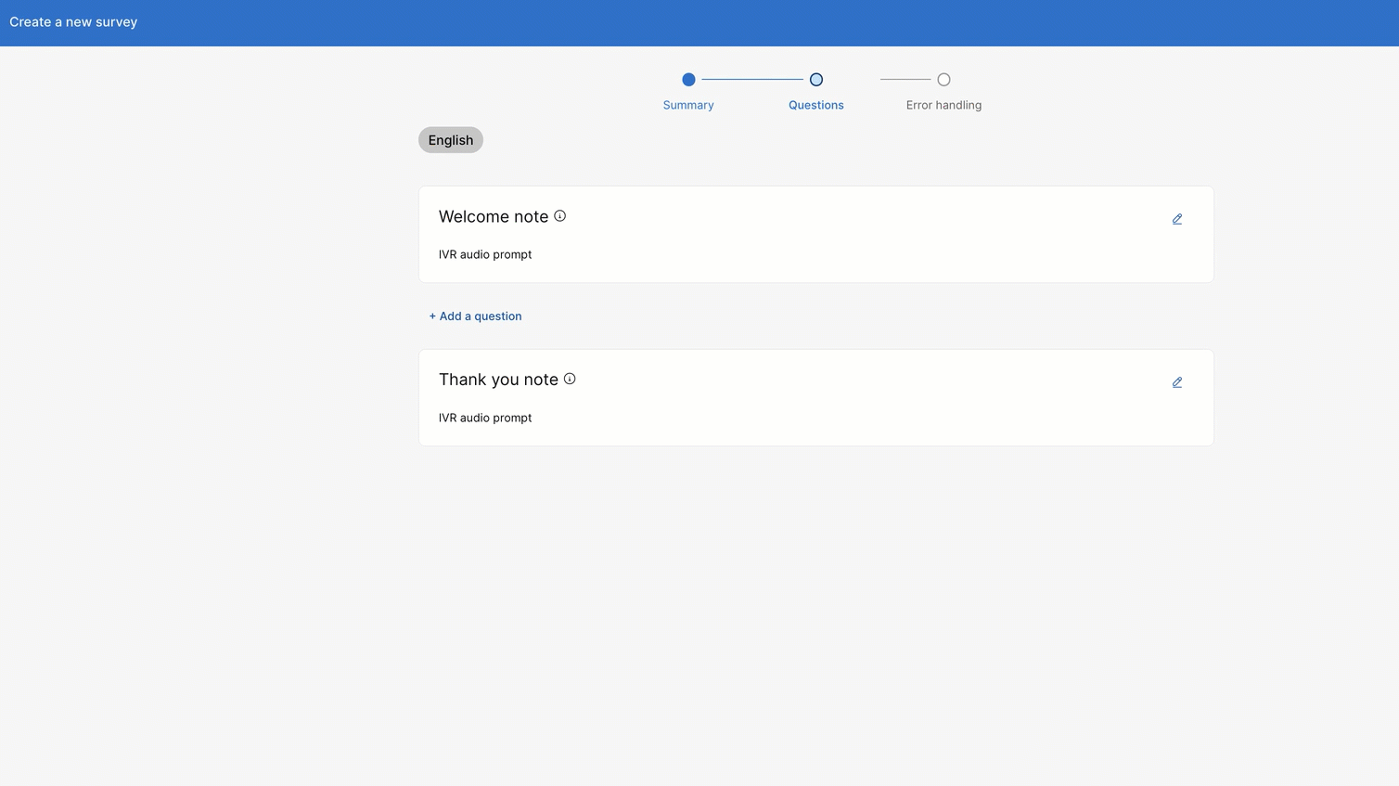
Task: Click the Error handling step circle
Action: click(x=943, y=80)
